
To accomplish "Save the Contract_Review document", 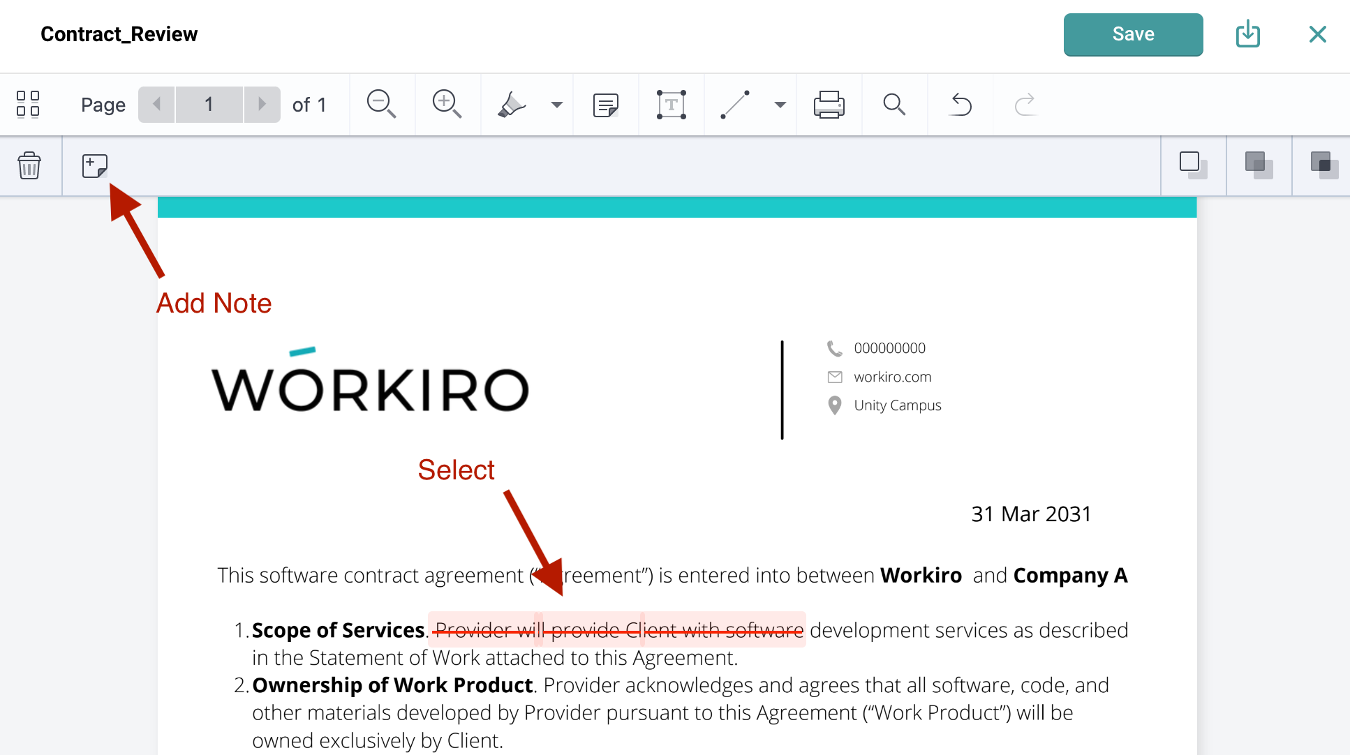I will click(1132, 34).
